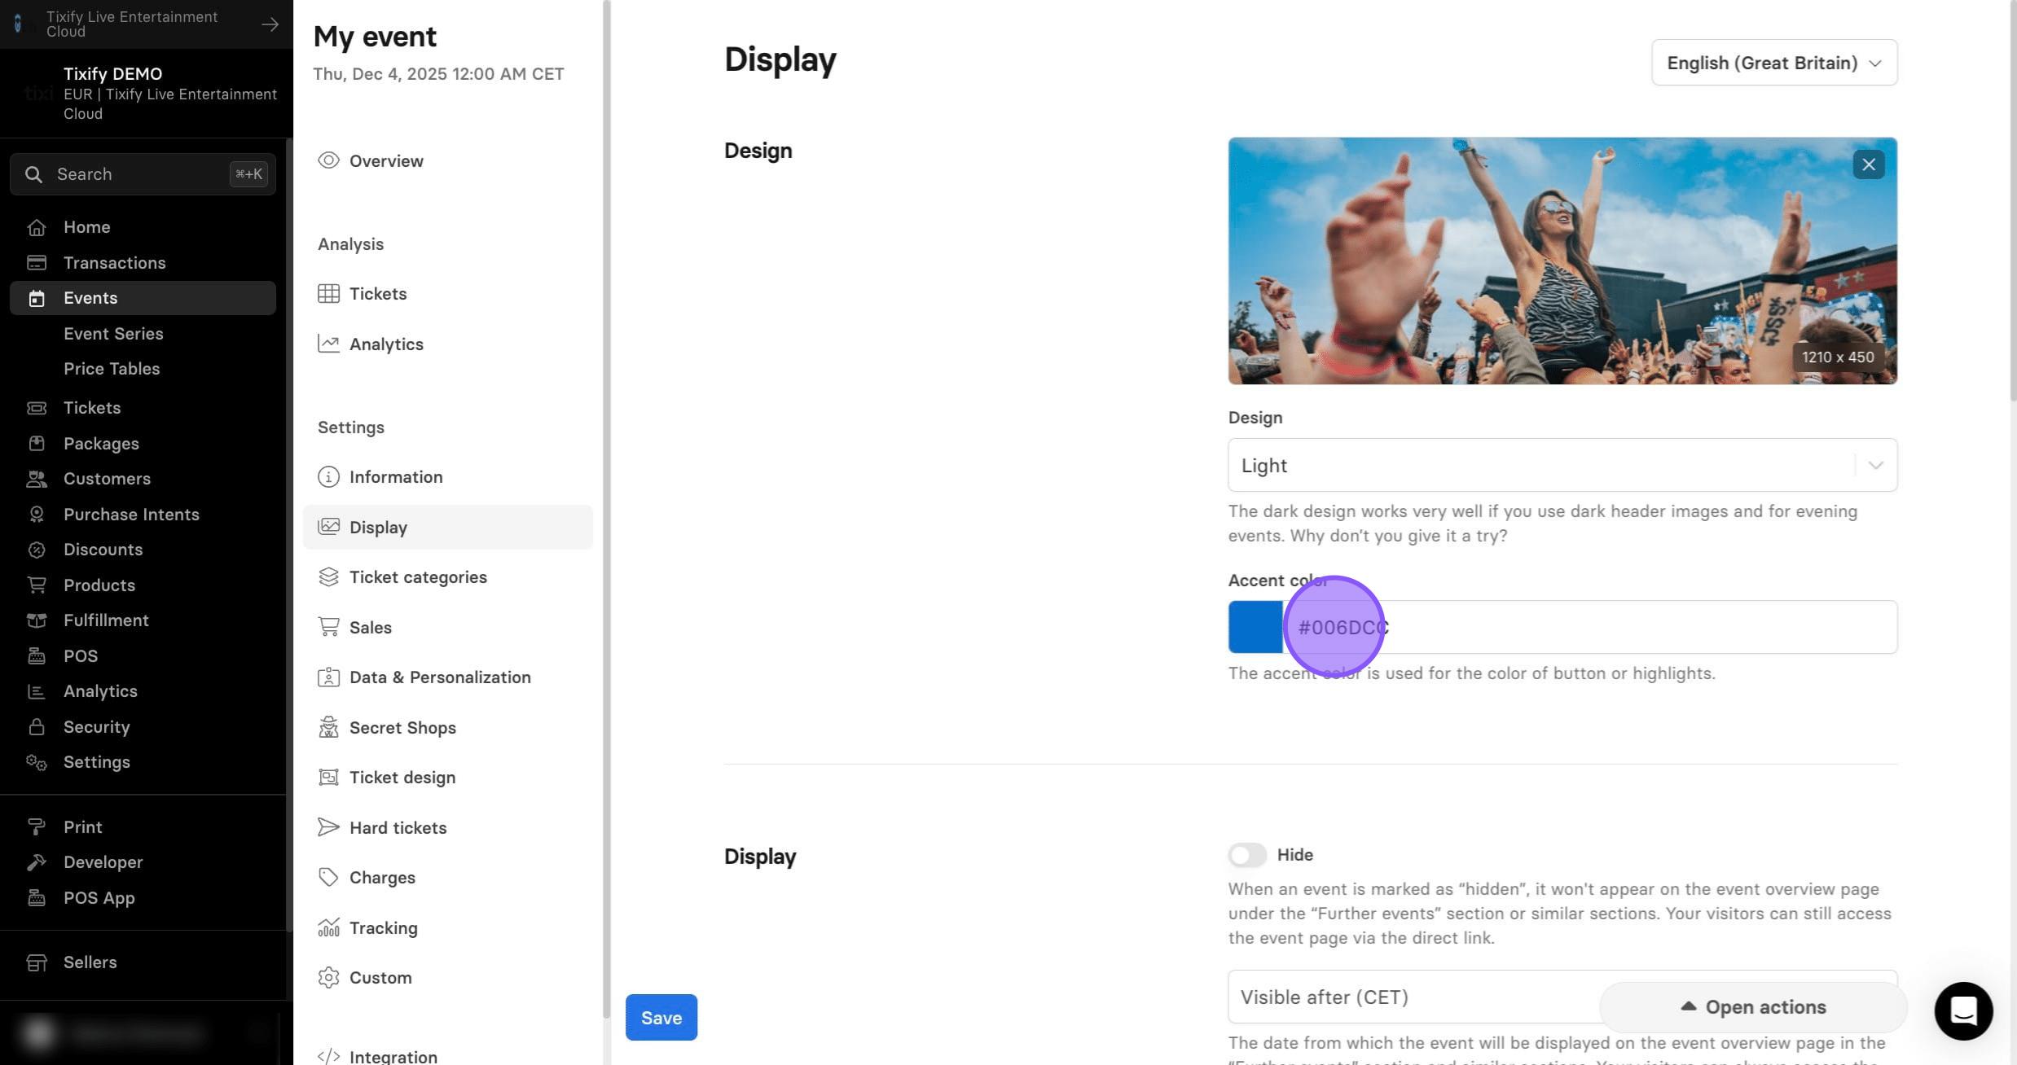The width and height of the screenshot is (2017, 1065).
Task: Open the Design theme dropdown
Action: point(1562,465)
